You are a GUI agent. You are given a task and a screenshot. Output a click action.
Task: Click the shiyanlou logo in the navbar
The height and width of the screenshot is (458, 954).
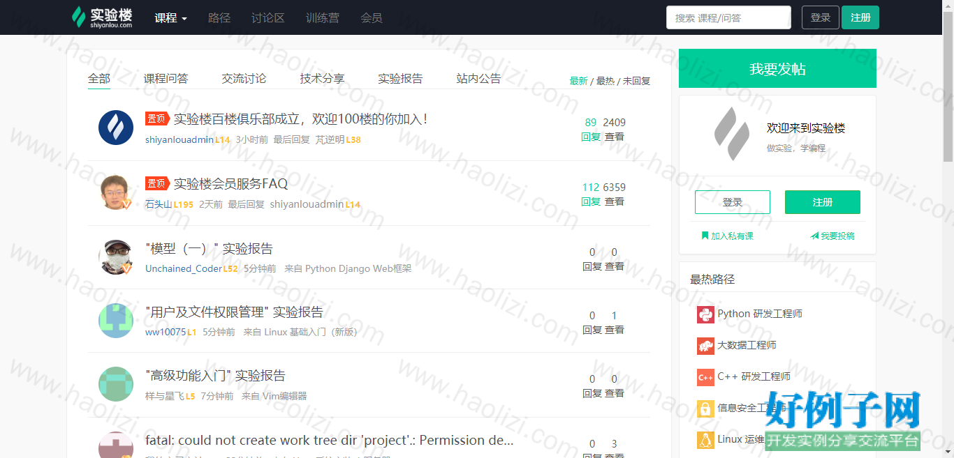pyautogui.click(x=102, y=17)
